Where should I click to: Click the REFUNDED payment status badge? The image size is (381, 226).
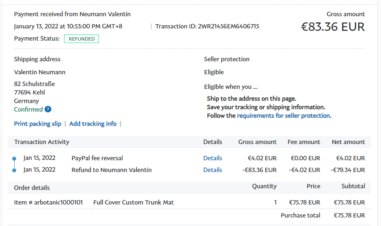(x=81, y=39)
